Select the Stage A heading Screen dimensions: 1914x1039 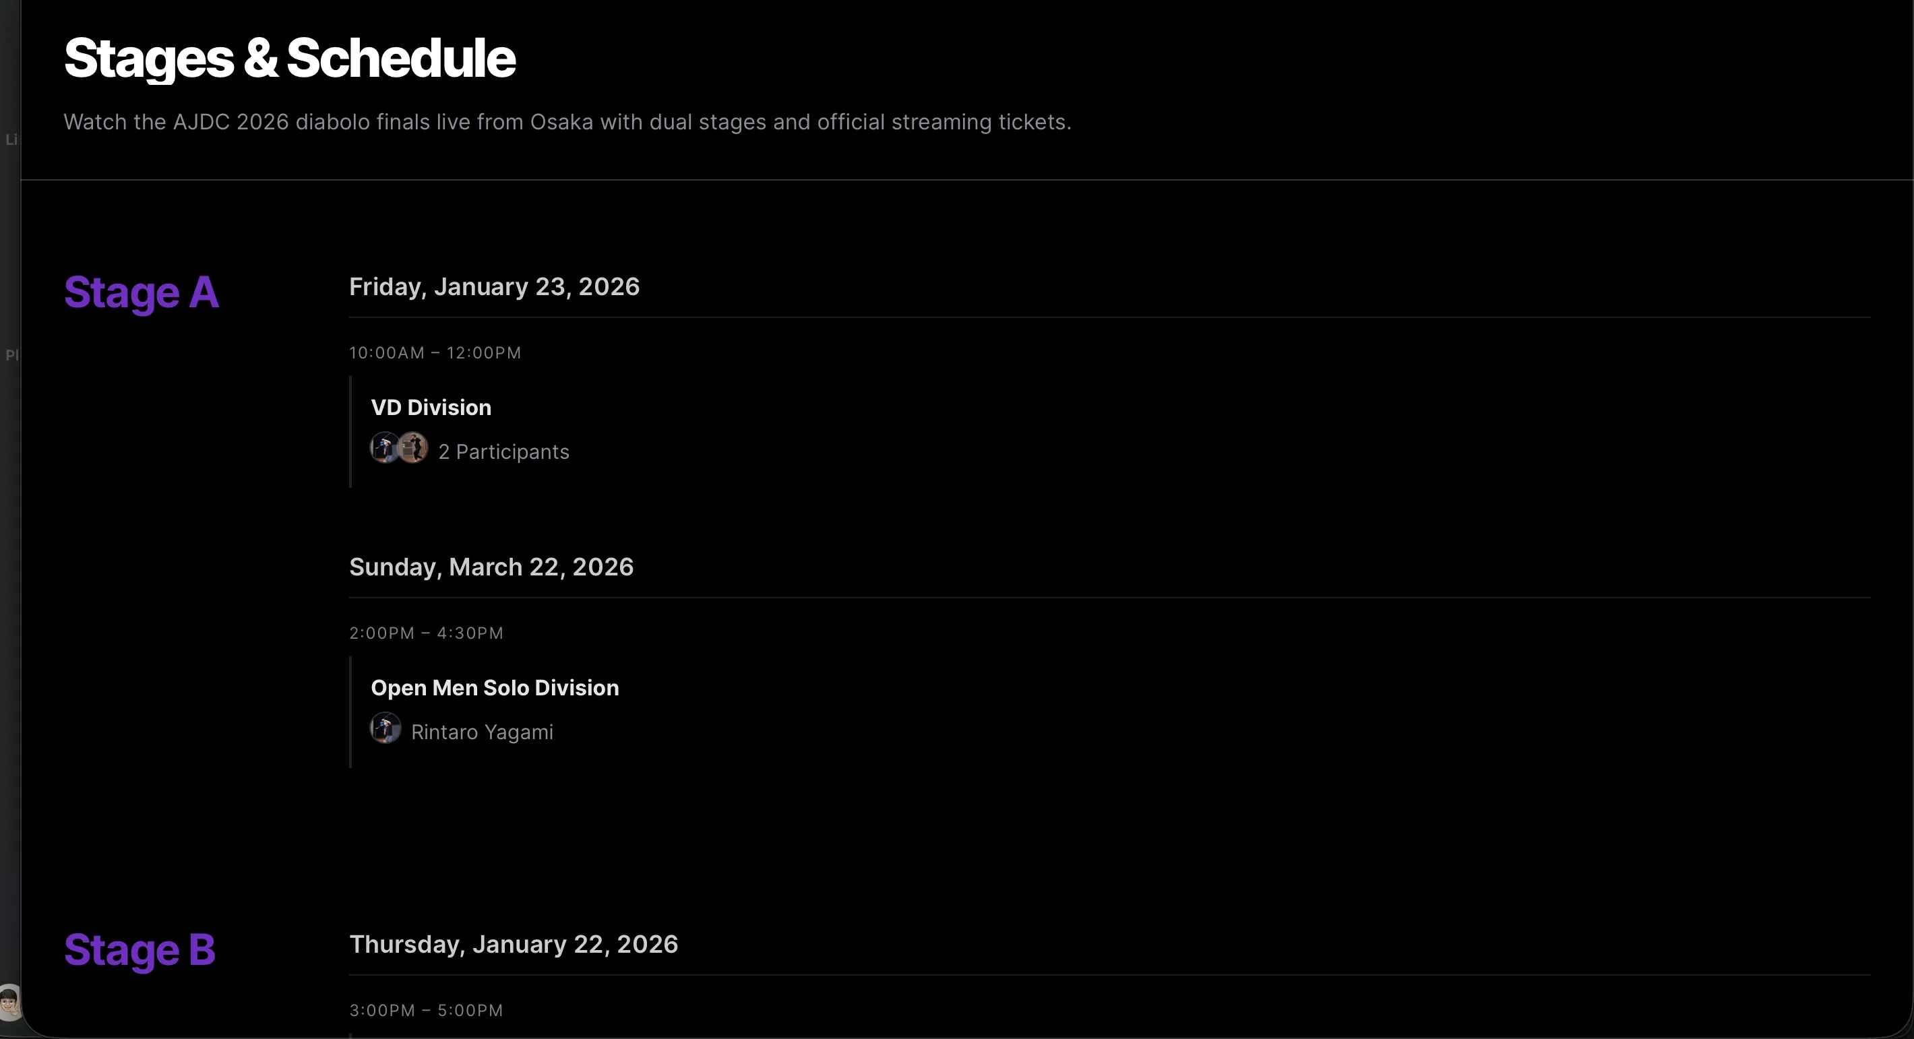(x=141, y=292)
